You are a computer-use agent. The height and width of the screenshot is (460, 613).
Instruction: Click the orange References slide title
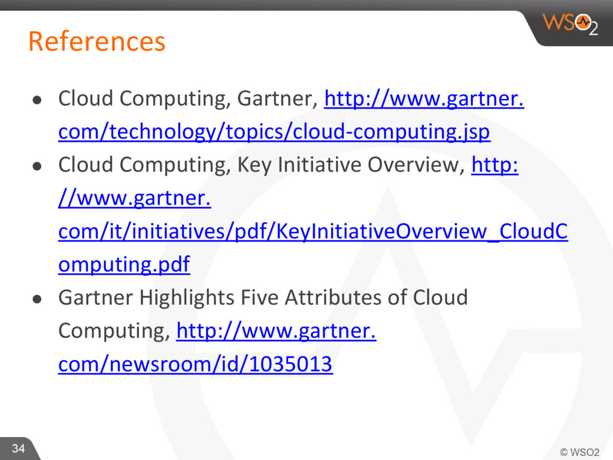point(97,41)
